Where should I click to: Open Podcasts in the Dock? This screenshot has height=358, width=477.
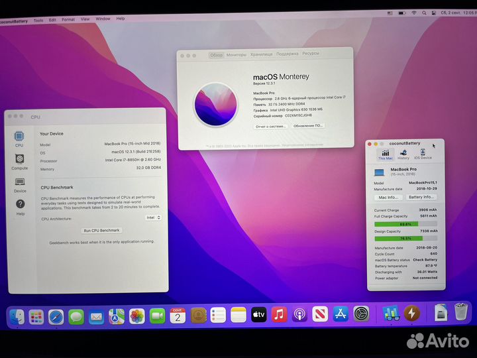point(299,314)
